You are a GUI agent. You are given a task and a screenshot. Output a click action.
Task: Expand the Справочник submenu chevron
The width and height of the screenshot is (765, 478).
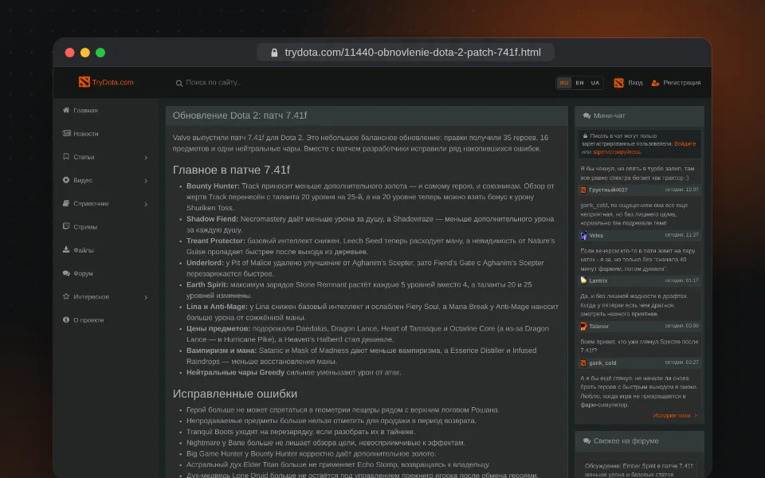[x=146, y=205]
